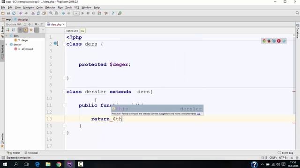This screenshot has height=168, width=300.
Task: Click the overridden-class gutter icon on line 2
Action: (x=56, y=44)
